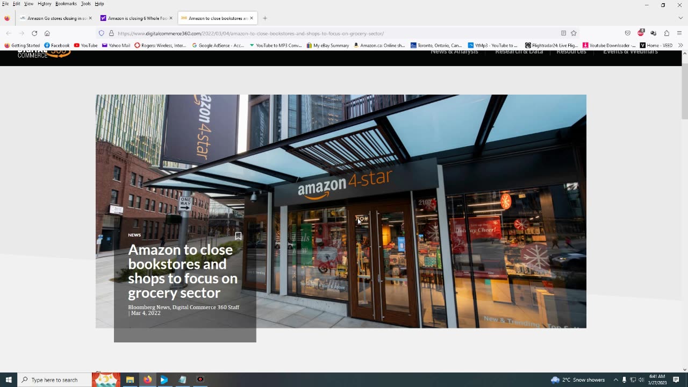Image resolution: width=688 pixels, height=387 pixels.
Task: Open the File menu
Action: (5, 4)
